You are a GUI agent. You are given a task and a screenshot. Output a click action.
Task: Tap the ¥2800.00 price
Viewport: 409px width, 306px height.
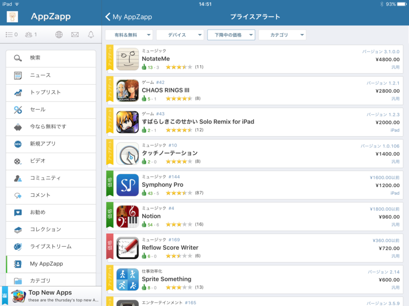[x=388, y=91]
